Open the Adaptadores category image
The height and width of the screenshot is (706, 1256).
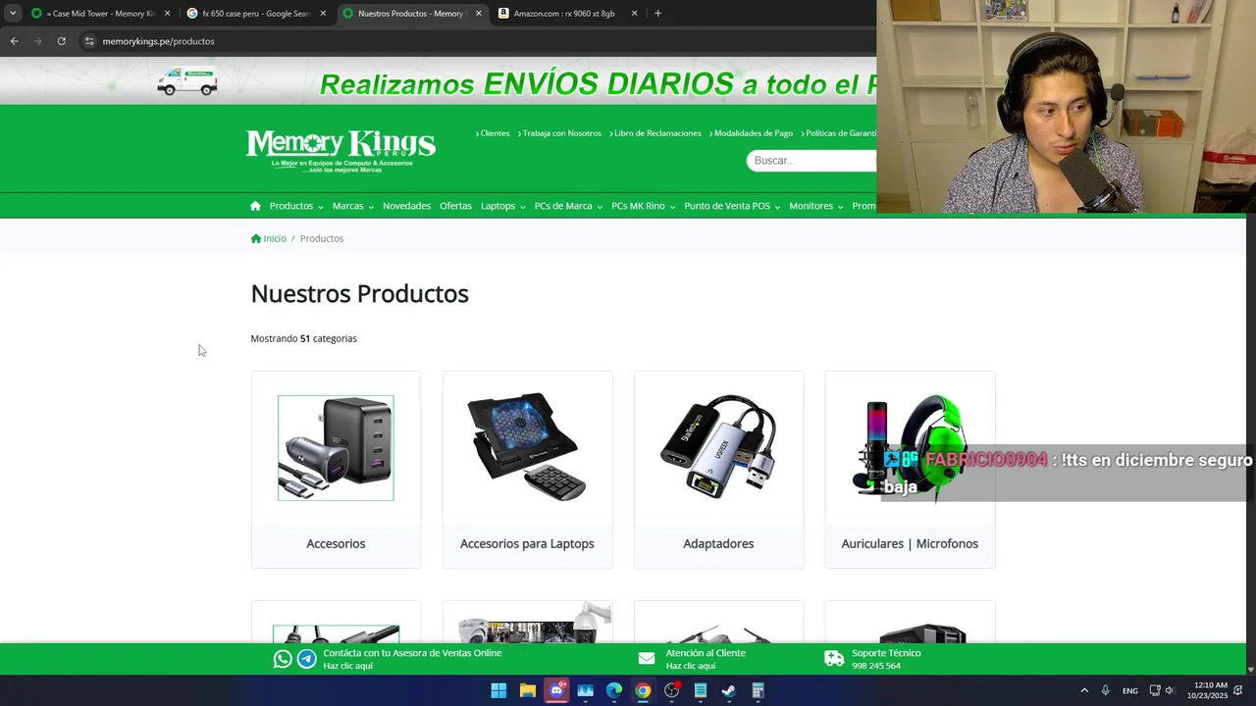(x=718, y=446)
